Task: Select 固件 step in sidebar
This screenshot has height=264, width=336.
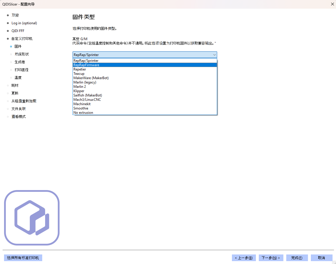Action: click(18, 47)
